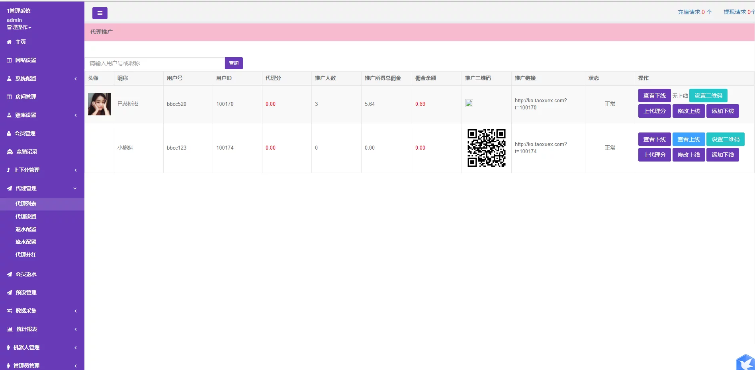Viewport: 755px width, 370px height.
Task: Click 提现请求 link in header
Action: point(739,12)
